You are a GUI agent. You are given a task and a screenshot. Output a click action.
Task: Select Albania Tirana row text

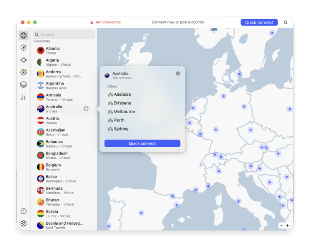[x=53, y=50]
